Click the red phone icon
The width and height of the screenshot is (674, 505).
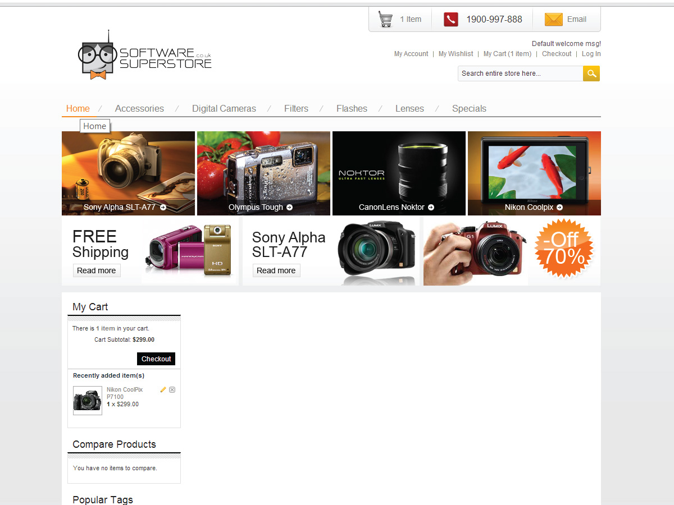point(451,19)
